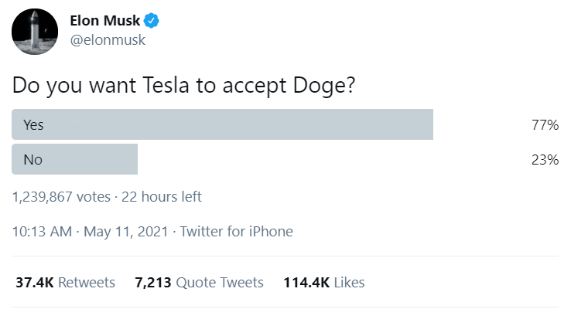This screenshot has height=309, width=571.
Task: Click the No label in the poll
Action: coord(33,160)
